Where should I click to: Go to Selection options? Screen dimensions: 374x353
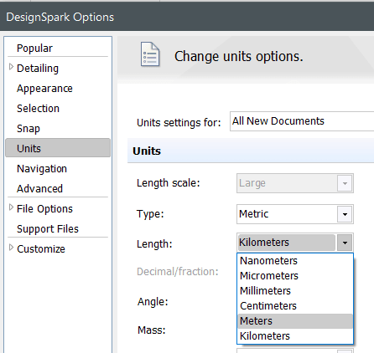click(x=38, y=109)
